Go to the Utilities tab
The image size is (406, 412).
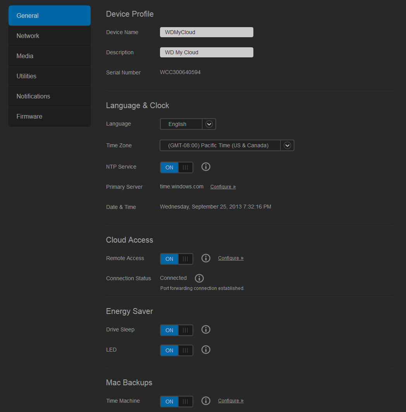tap(49, 76)
